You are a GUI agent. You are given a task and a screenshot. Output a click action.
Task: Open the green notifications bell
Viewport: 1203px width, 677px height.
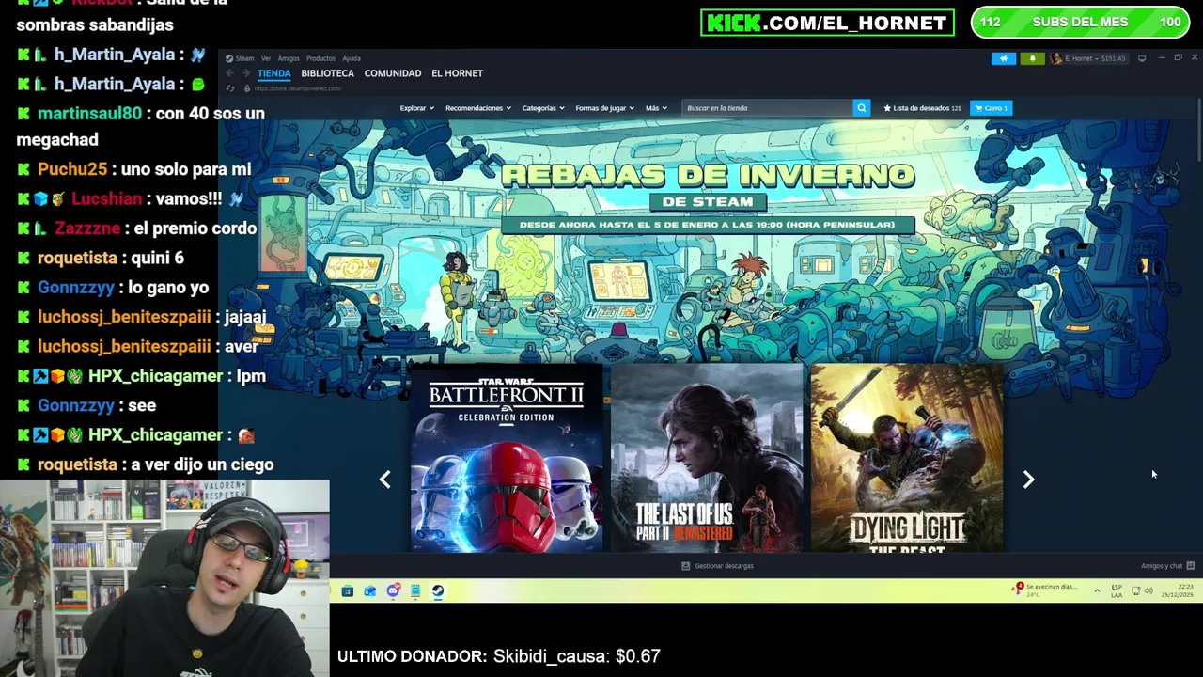click(x=1032, y=58)
